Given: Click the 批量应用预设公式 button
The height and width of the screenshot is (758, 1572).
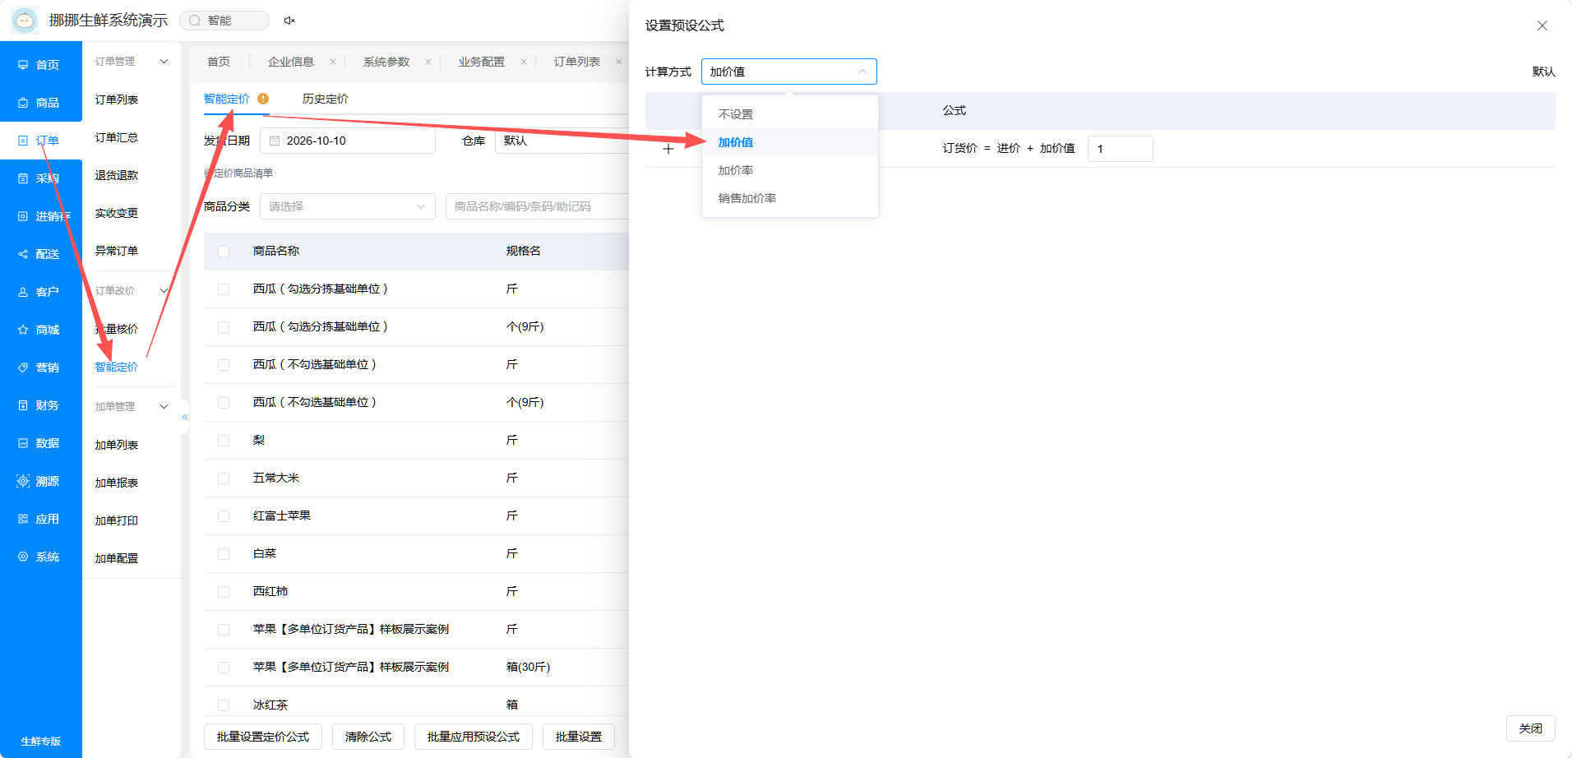Looking at the screenshot, I should pos(474,737).
